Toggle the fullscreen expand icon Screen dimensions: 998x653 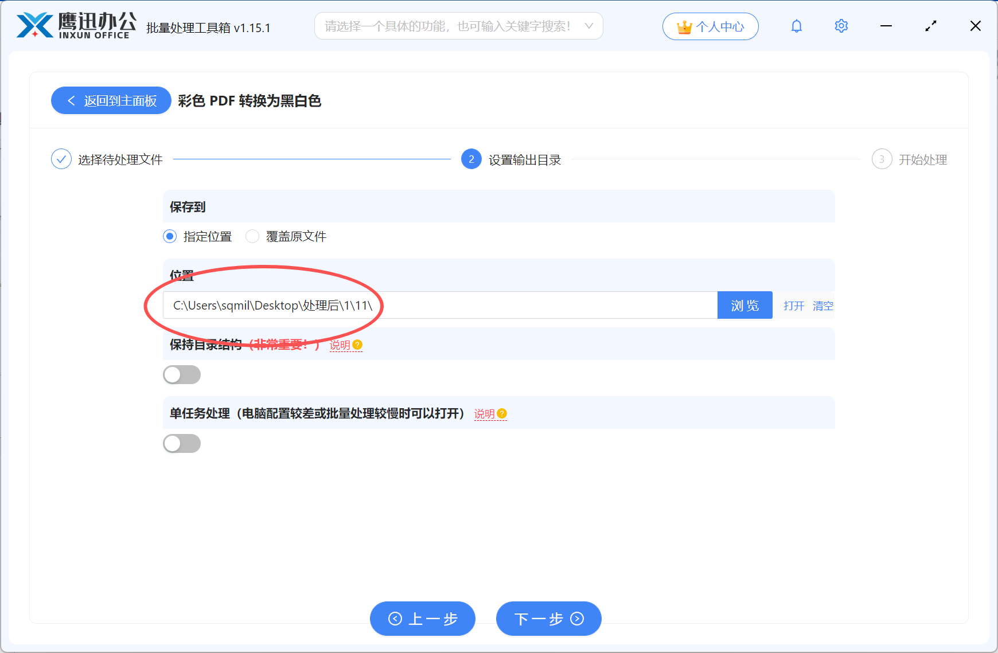coord(931,26)
